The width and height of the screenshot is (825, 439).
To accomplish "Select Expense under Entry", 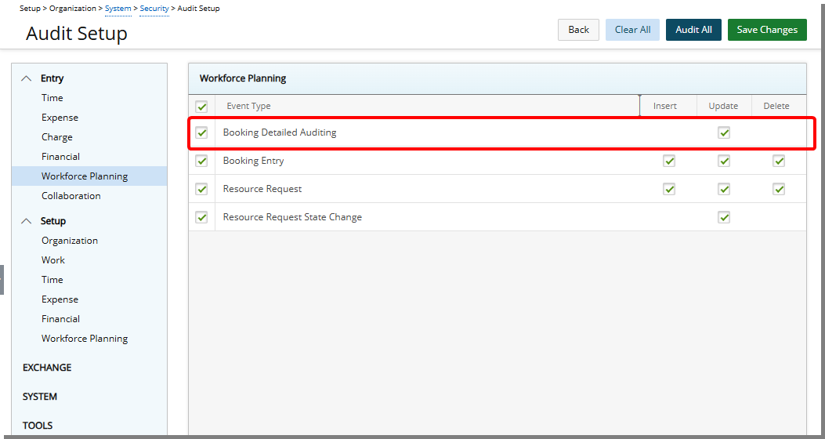I will pyautogui.click(x=60, y=118).
